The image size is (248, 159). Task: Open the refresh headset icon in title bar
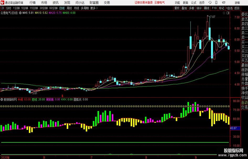210,3
